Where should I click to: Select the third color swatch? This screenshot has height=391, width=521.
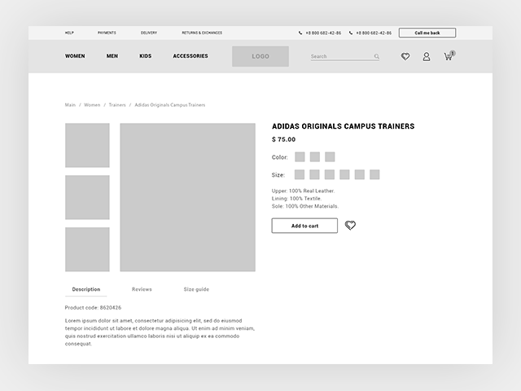(x=330, y=157)
